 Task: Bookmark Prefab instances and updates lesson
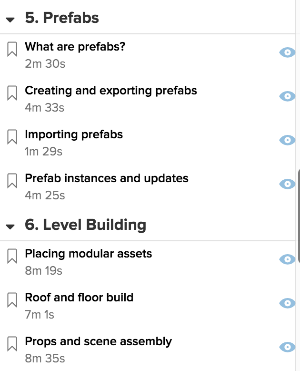(12, 181)
